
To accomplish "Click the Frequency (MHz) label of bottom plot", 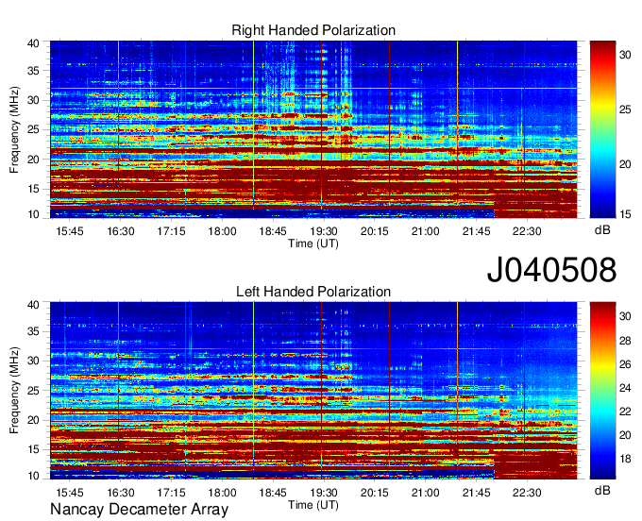I will 14,391.
